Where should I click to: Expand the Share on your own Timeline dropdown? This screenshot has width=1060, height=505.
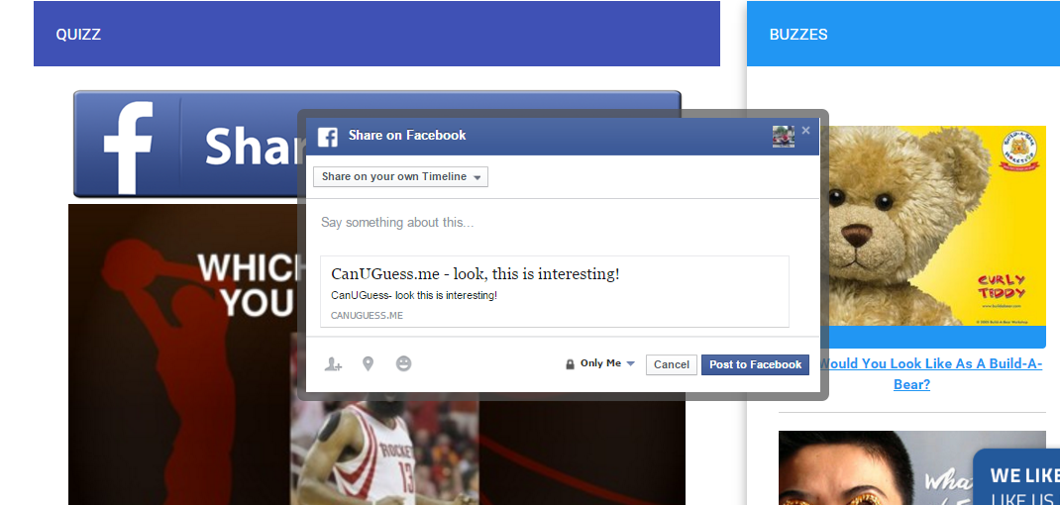point(400,177)
